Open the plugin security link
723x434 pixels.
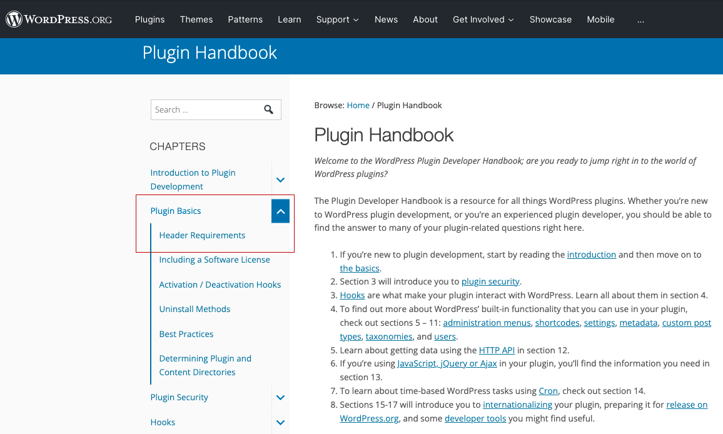click(490, 281)
